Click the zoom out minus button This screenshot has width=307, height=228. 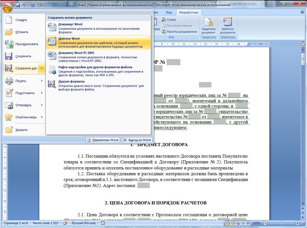tap(265, 223)
